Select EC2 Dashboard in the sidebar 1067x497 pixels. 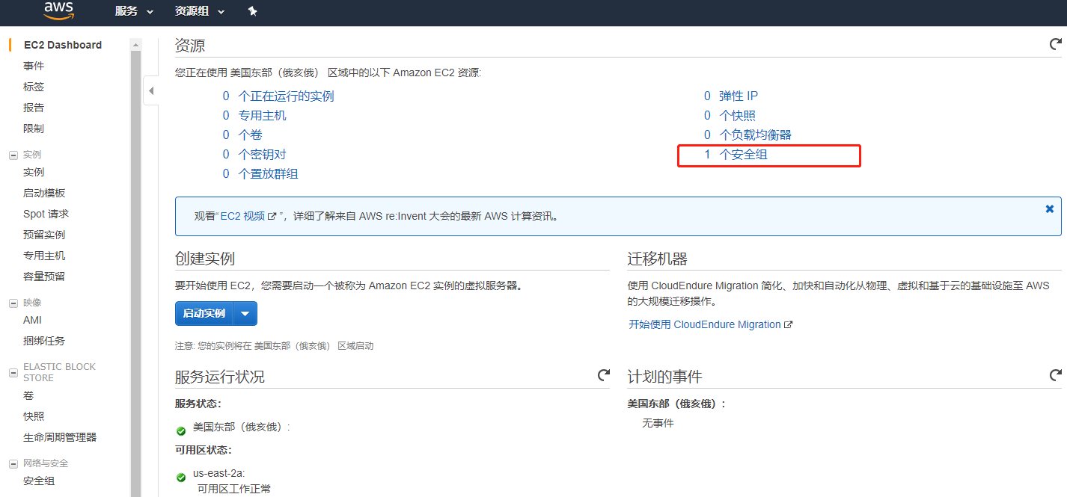(63, 45)
